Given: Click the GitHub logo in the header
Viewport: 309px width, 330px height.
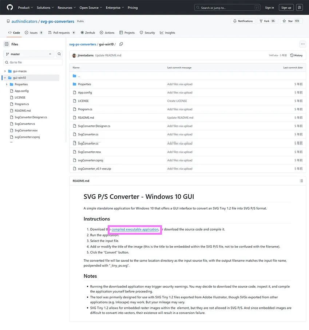Looking at the screenshot, I should pos(10,7).
